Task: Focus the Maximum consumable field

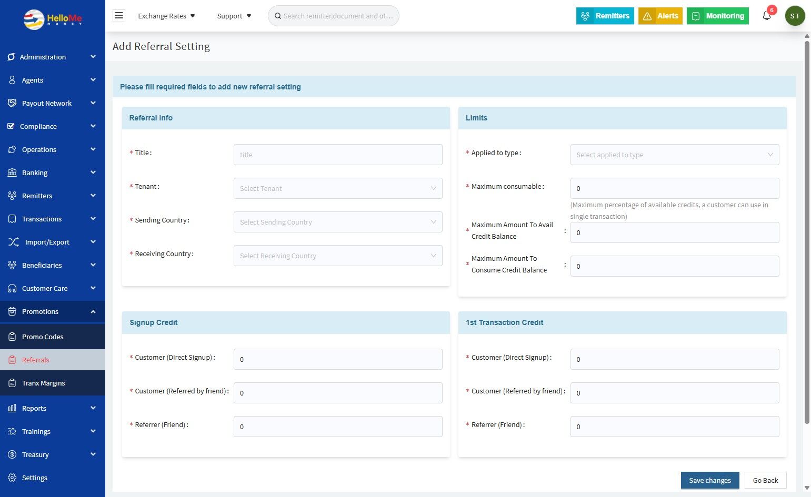Action: point(675,188)
